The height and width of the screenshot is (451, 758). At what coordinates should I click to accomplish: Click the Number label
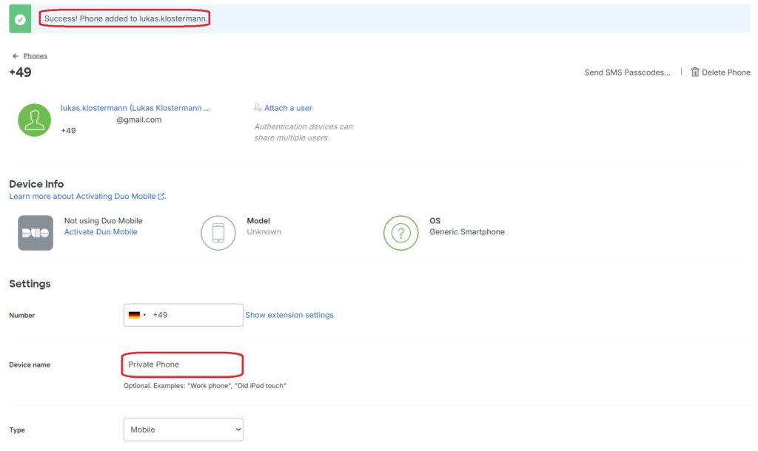click(x=21, y=315)
